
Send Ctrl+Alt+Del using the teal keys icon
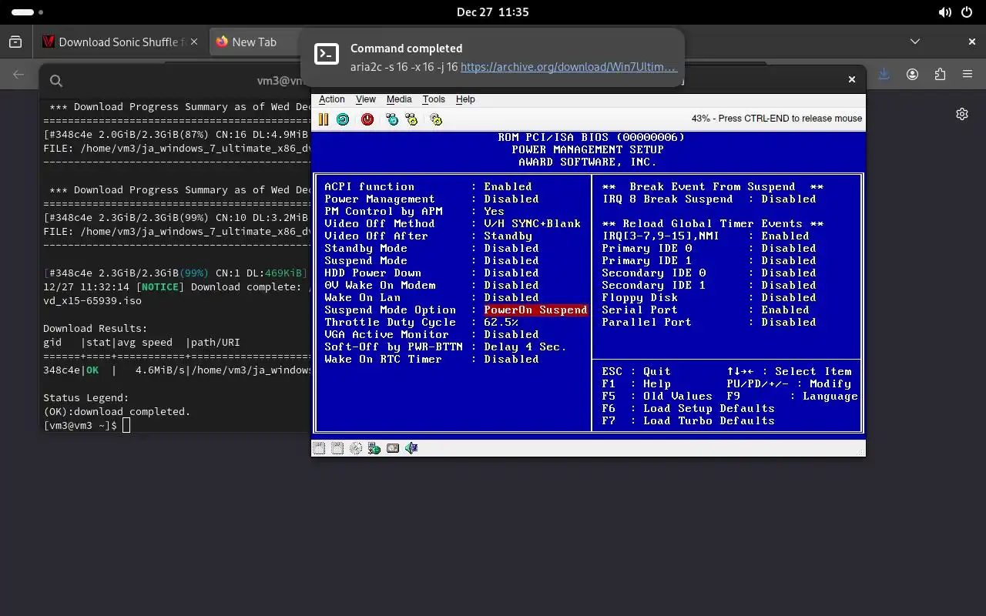click(x=392, y=119)
